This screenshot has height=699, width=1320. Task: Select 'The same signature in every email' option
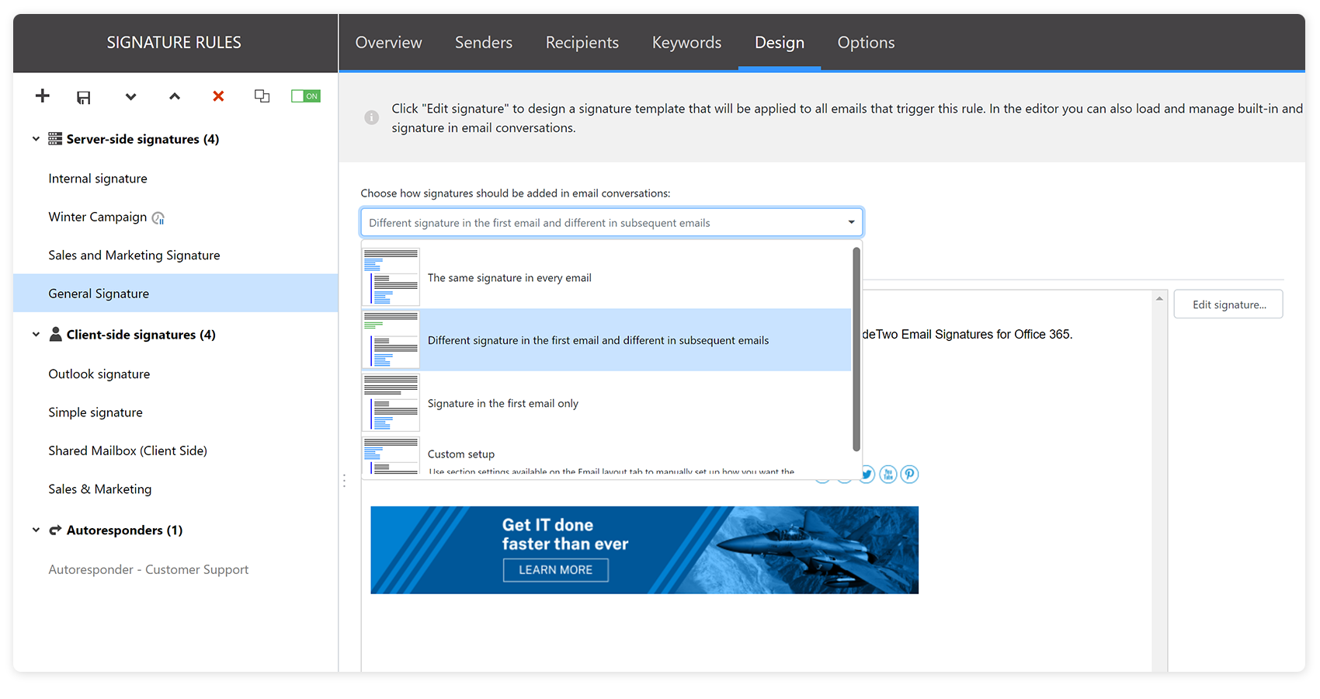(x=509, y=277)
